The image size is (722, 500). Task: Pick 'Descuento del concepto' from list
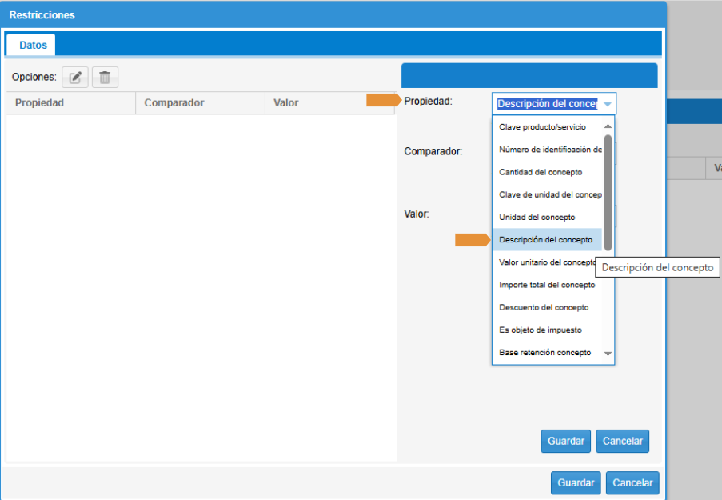click(544, 307)
